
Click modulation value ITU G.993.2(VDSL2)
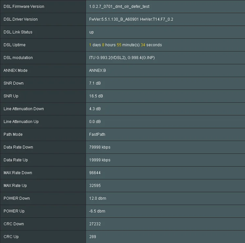[x=108, y=58]
